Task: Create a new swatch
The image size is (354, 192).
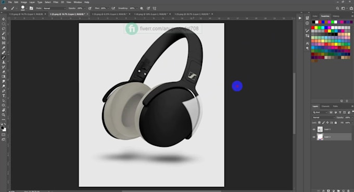Action: point(342,101)
